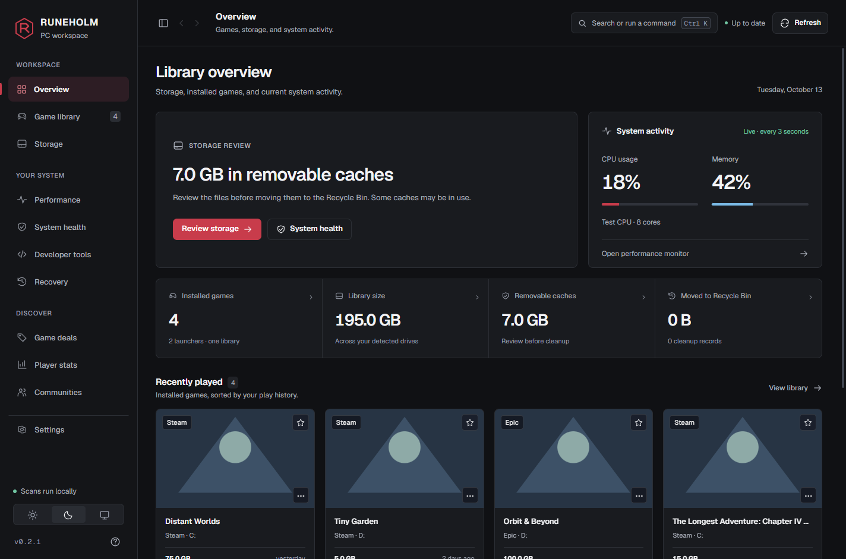Image resolution: width=846 pixels, height=559 pixels.
Task: Open Player stats
Action: 68,365
